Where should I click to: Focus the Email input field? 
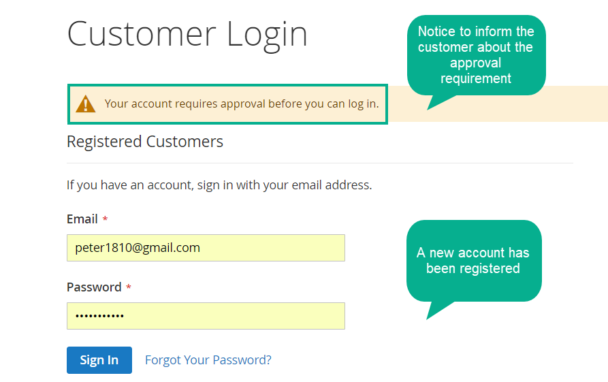[206, 248]
